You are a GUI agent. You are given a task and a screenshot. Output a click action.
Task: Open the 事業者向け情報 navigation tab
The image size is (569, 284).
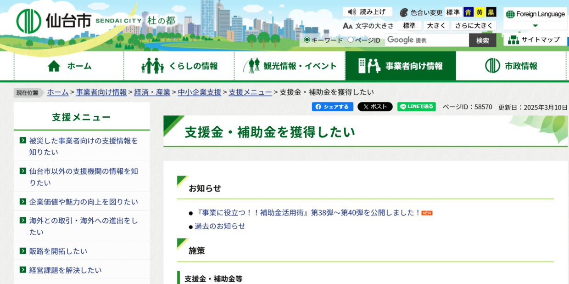[x=401, y=66]
